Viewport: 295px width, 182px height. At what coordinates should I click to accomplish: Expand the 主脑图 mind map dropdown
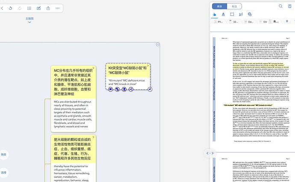[x=29, y=20]
